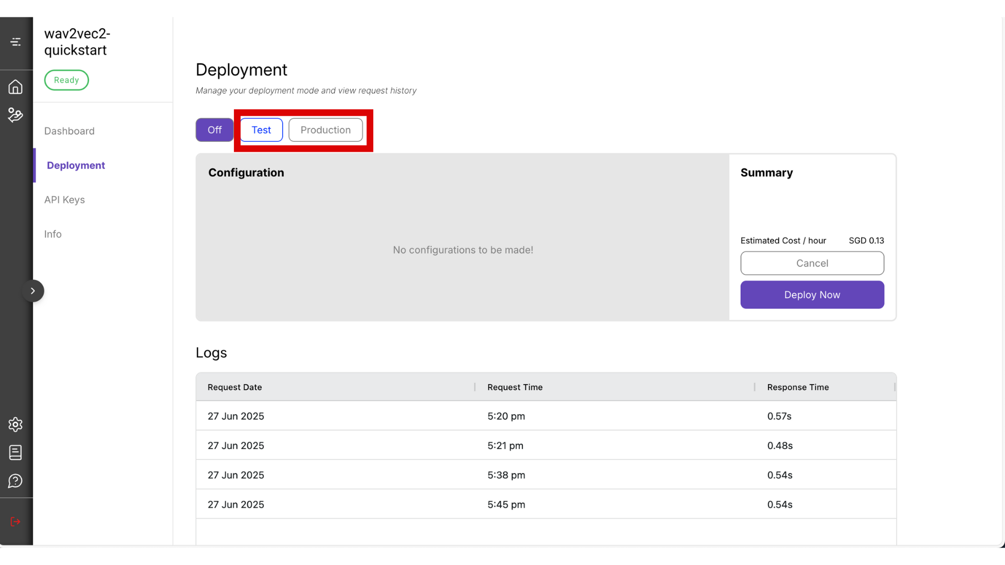Click the Ready status badge
1005x565 pixels.
66,80
